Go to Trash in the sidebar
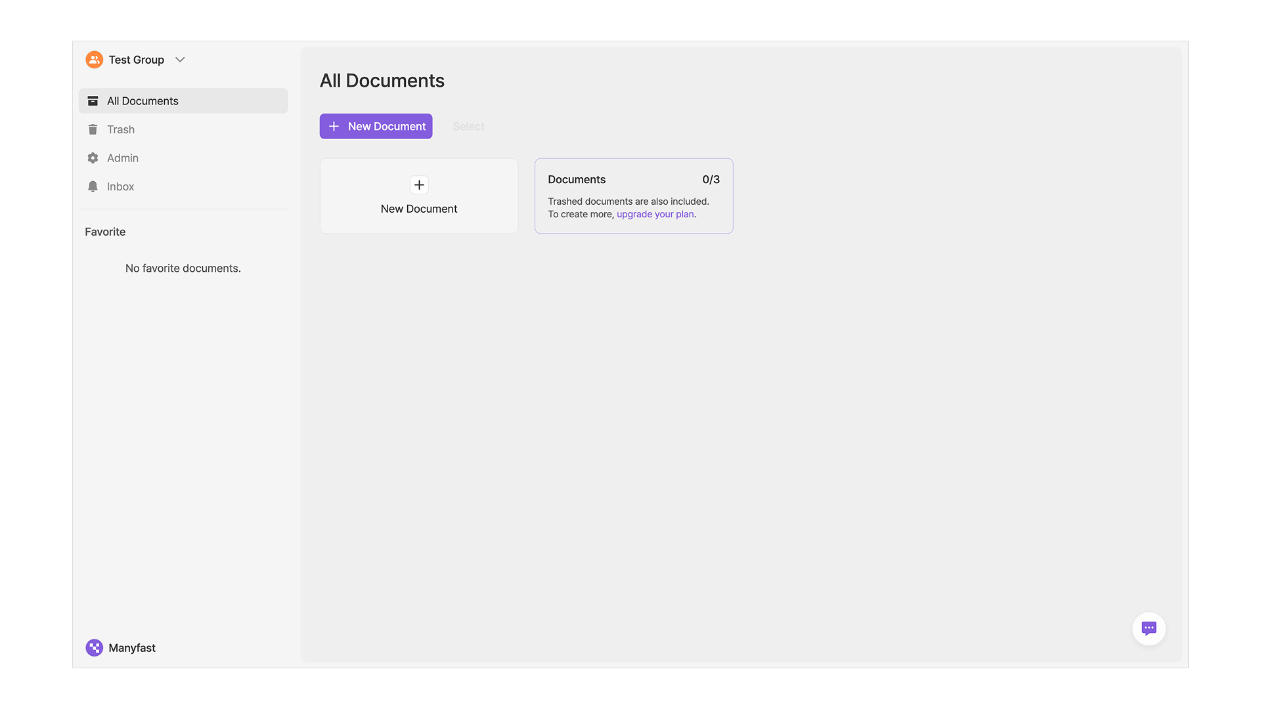Image resolution: width=1261 pixels, height=709 pixels. point(121,130)
